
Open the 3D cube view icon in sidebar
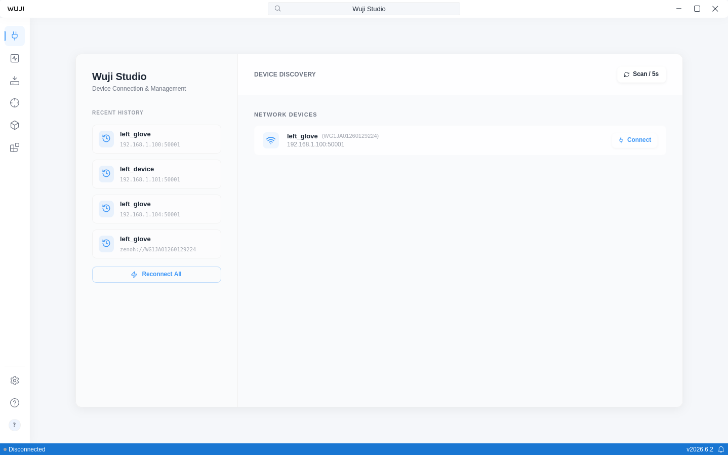15,125
